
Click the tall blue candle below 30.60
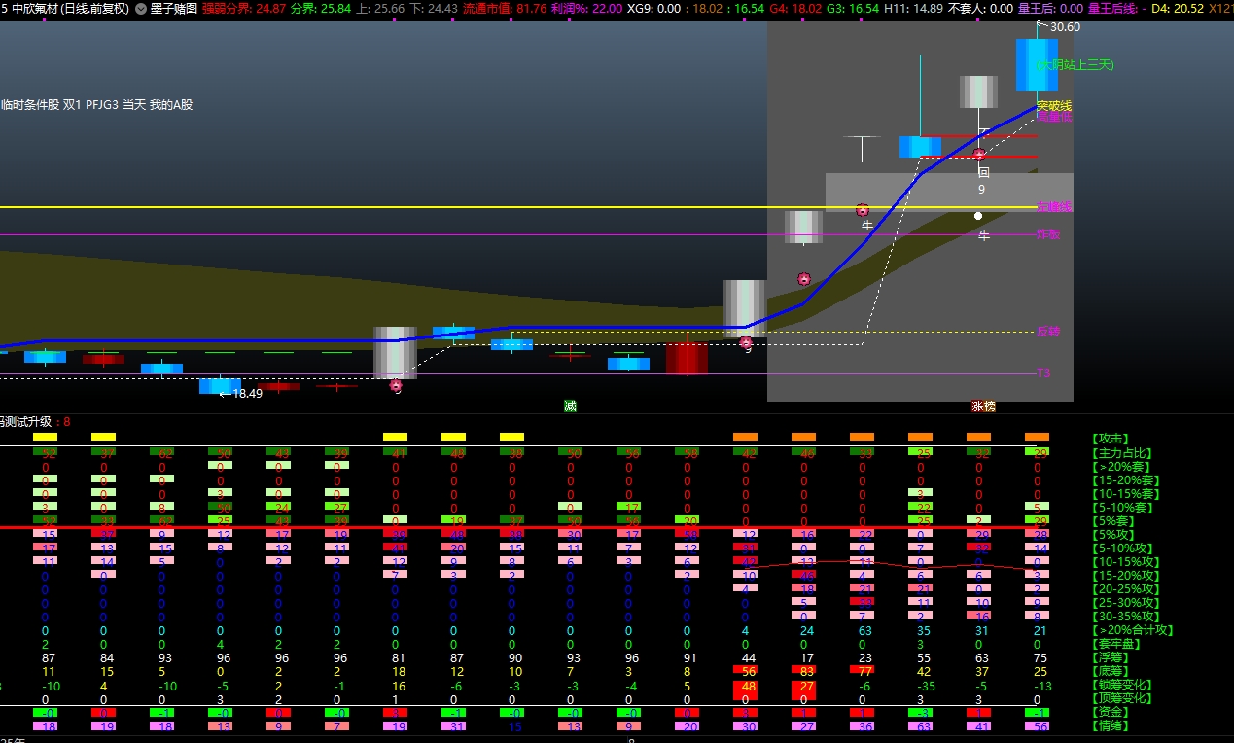coord(1037,65)
